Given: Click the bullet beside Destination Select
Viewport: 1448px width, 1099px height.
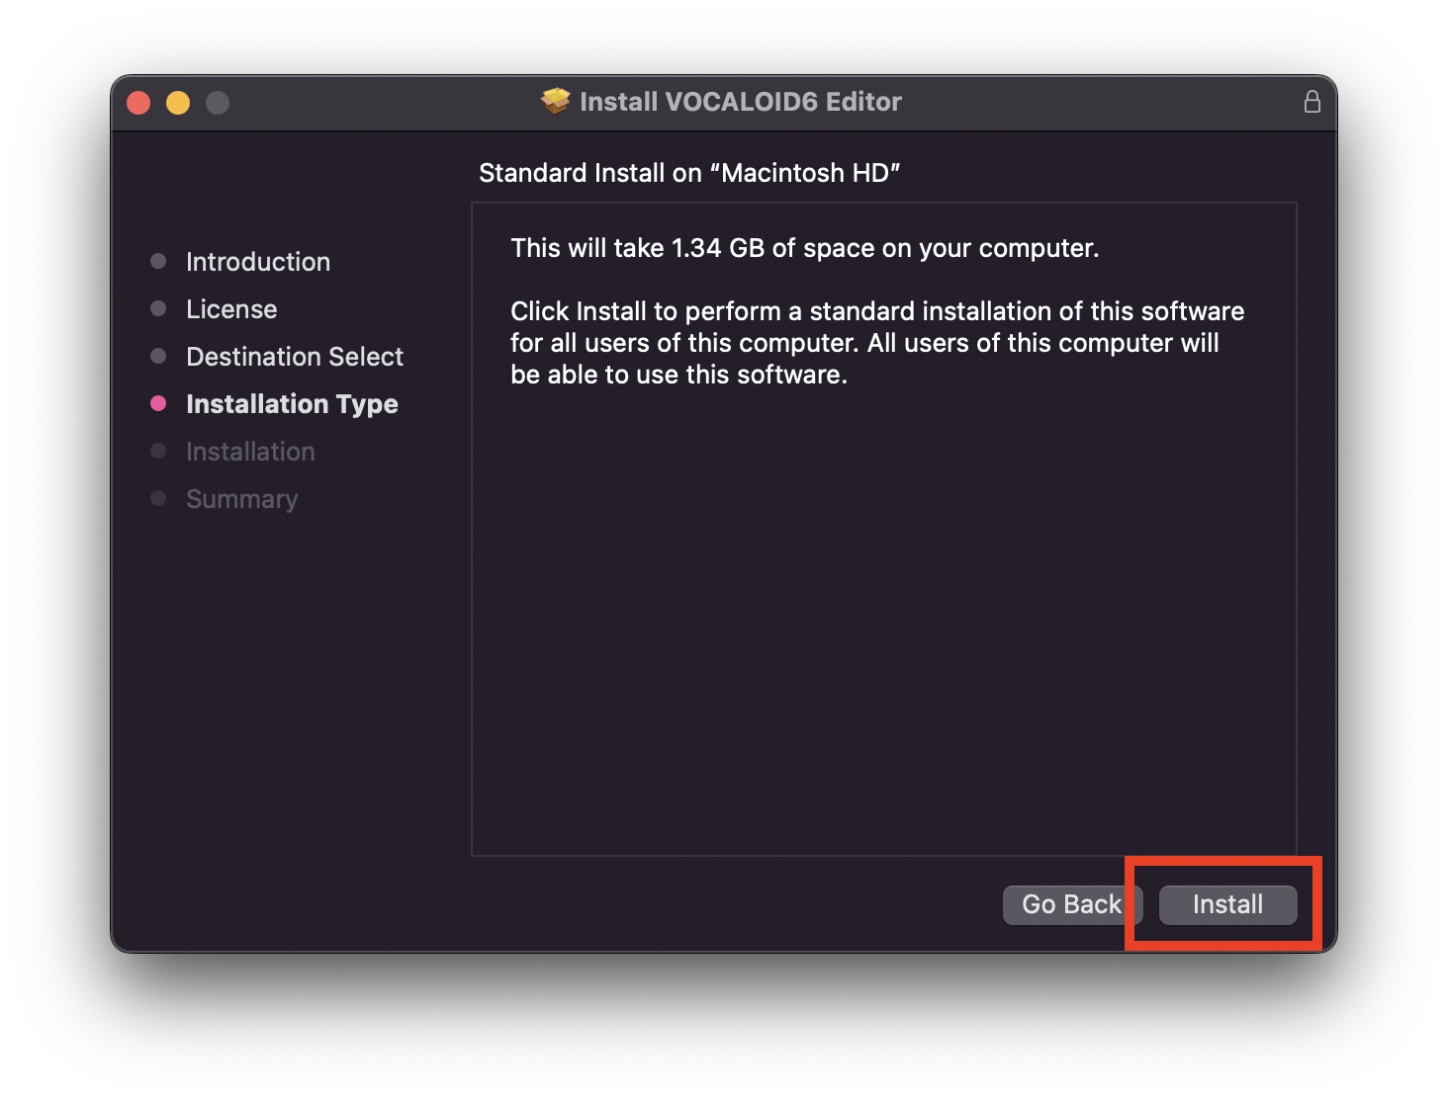Looking at the screenshot, I should (x=159, y=356).
